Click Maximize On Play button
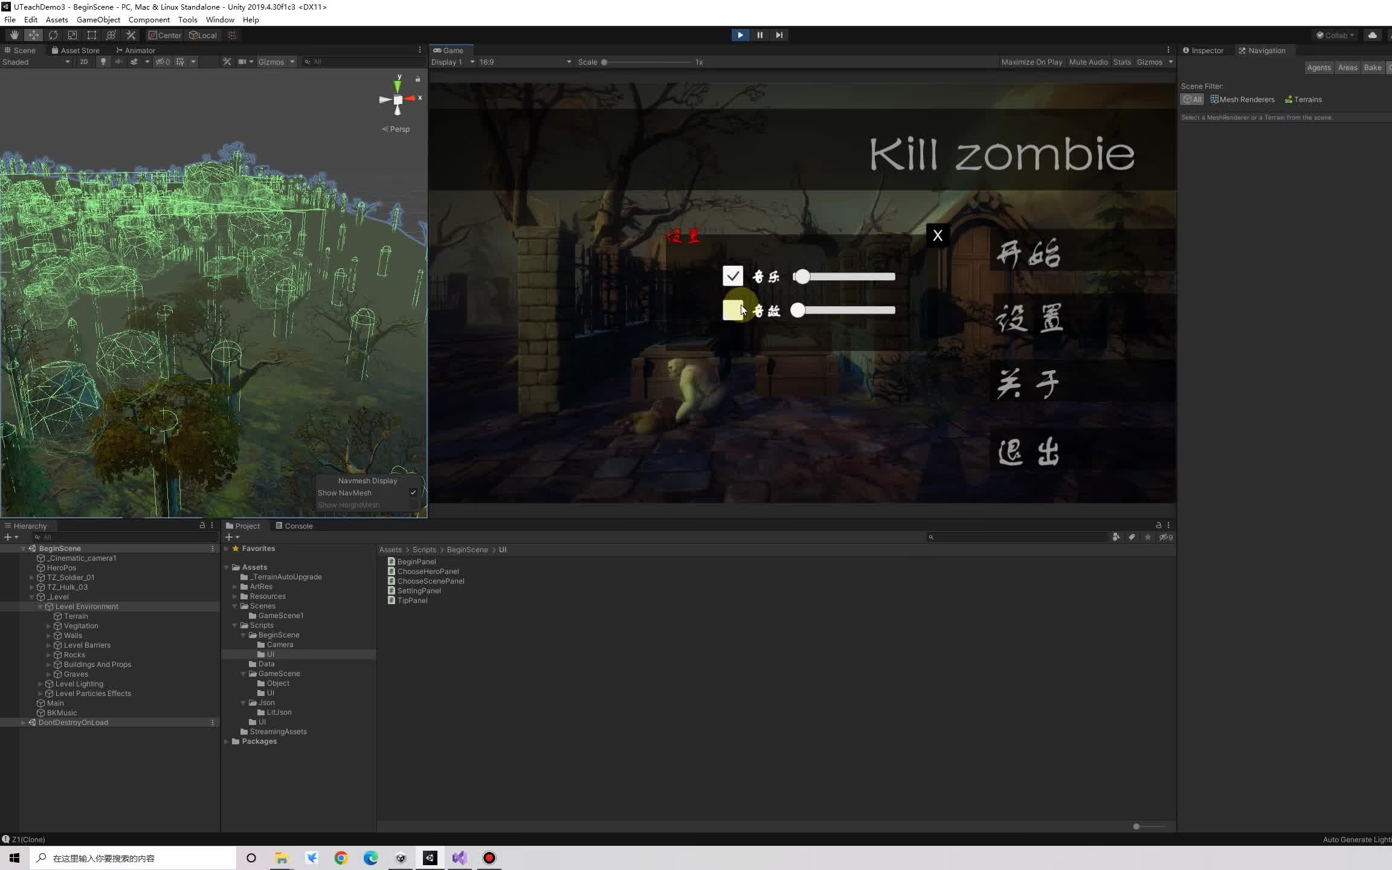The height and width of the screenshot is (870, 1392). 1031,62
